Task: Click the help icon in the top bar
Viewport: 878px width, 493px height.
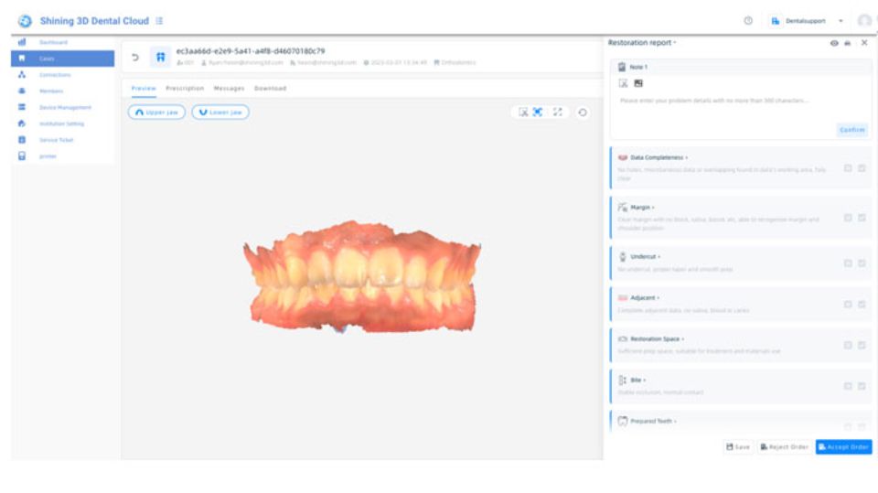Action: pyautogui.click(x=748, y=20)
